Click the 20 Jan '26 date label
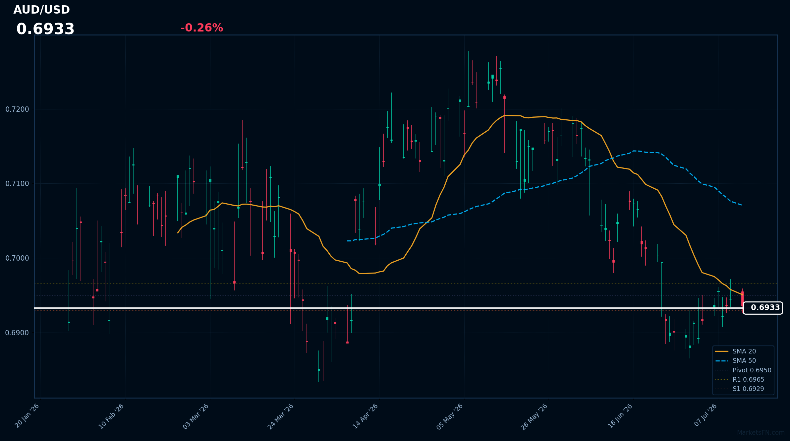 27,416
